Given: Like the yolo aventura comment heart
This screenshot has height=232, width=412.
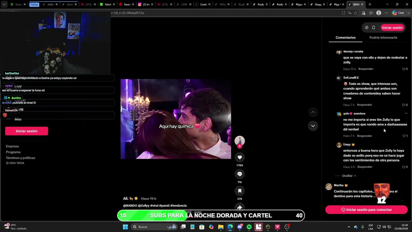Looking at the screenshot, I should click(x=404, y=136).
